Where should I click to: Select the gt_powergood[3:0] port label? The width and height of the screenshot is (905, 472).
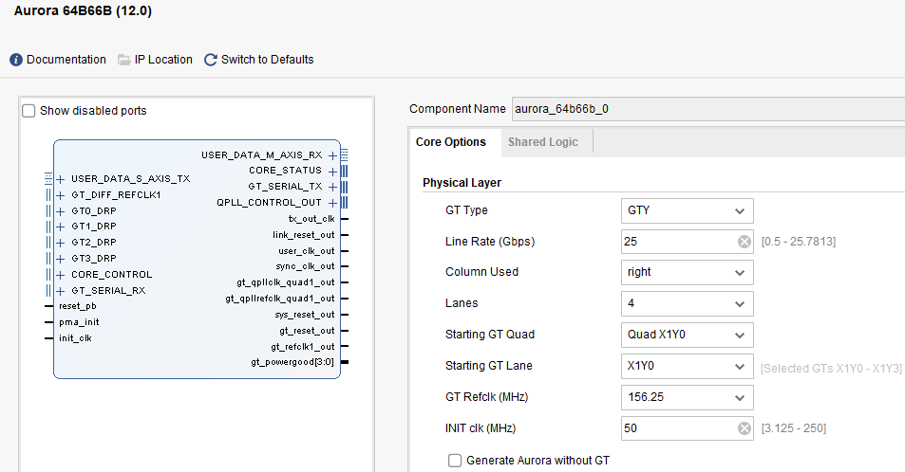pos(292,362)
